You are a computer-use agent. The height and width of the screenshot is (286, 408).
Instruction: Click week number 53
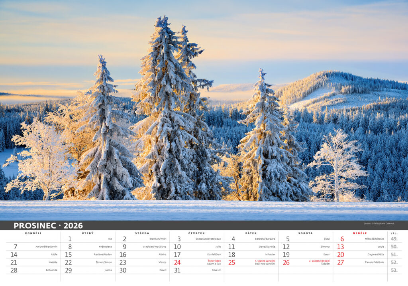click(x=394, y=270)
